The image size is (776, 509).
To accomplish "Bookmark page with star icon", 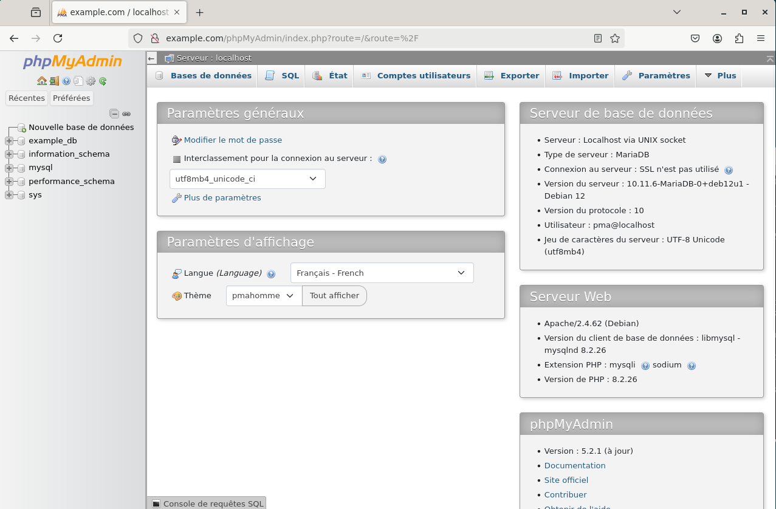I will click(615, 38).
